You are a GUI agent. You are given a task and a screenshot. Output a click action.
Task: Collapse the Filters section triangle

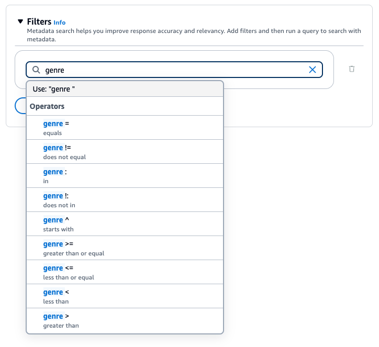click(x=20, y=22)
